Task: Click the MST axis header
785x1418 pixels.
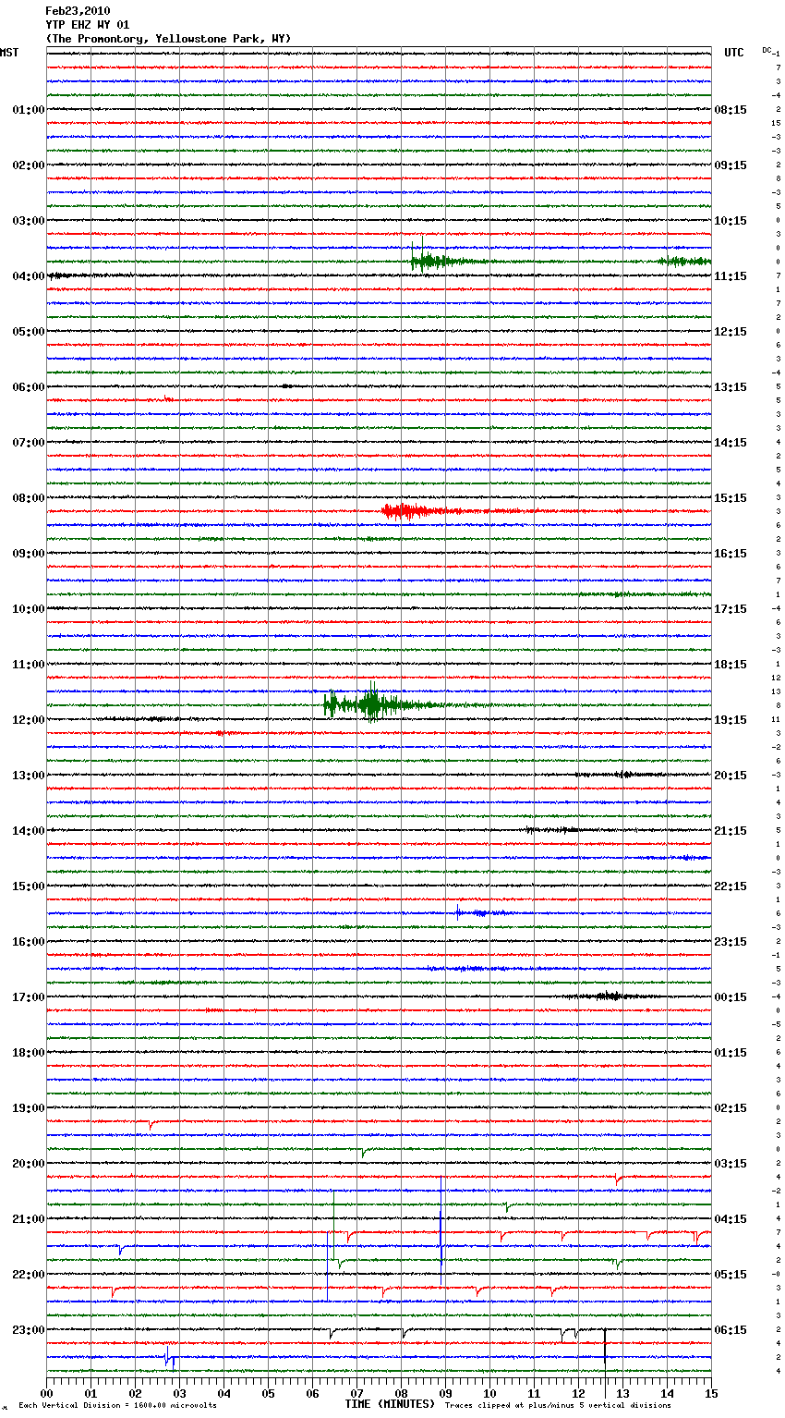Action: click(x=9, y=53)
